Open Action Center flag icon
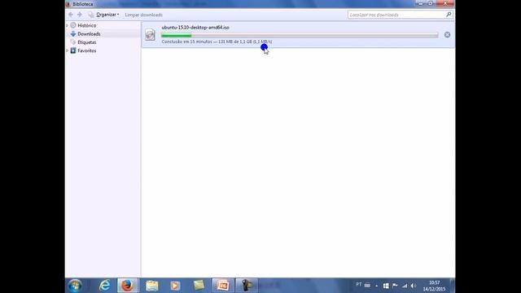This screenshot has width=521, height=293. [x=395, y=286]
